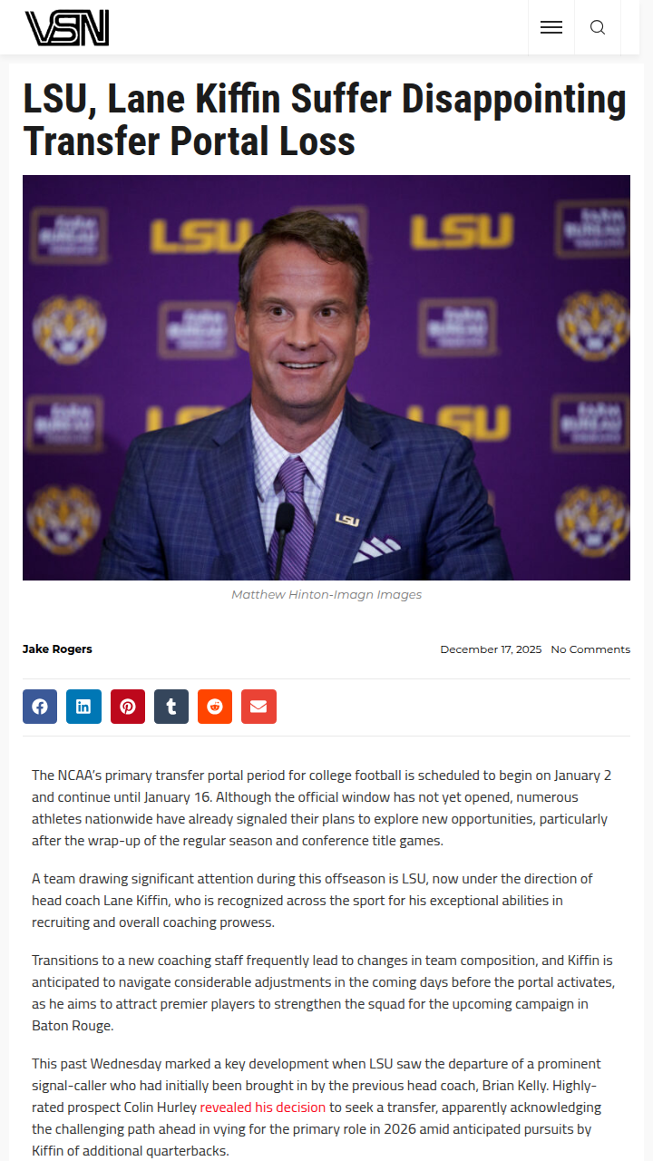Click the article headline
Screen dimensions: 653x1161
pos(325,121)
